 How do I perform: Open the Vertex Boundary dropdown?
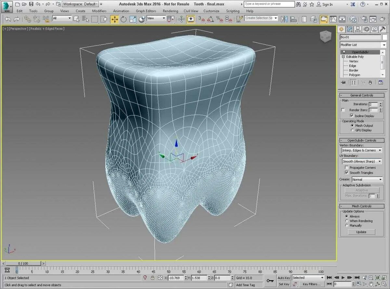point(362,150)
